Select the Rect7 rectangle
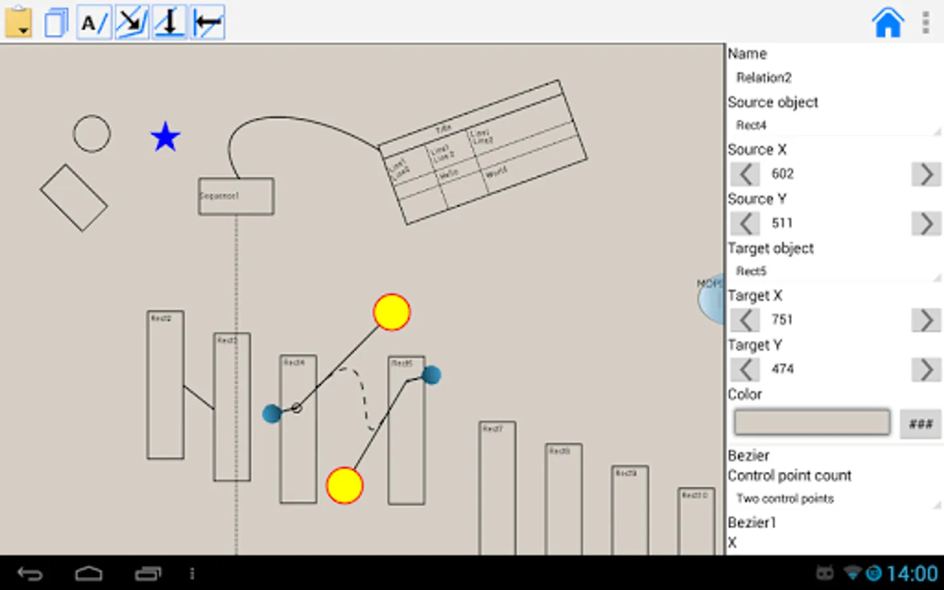 pos(498,488)
